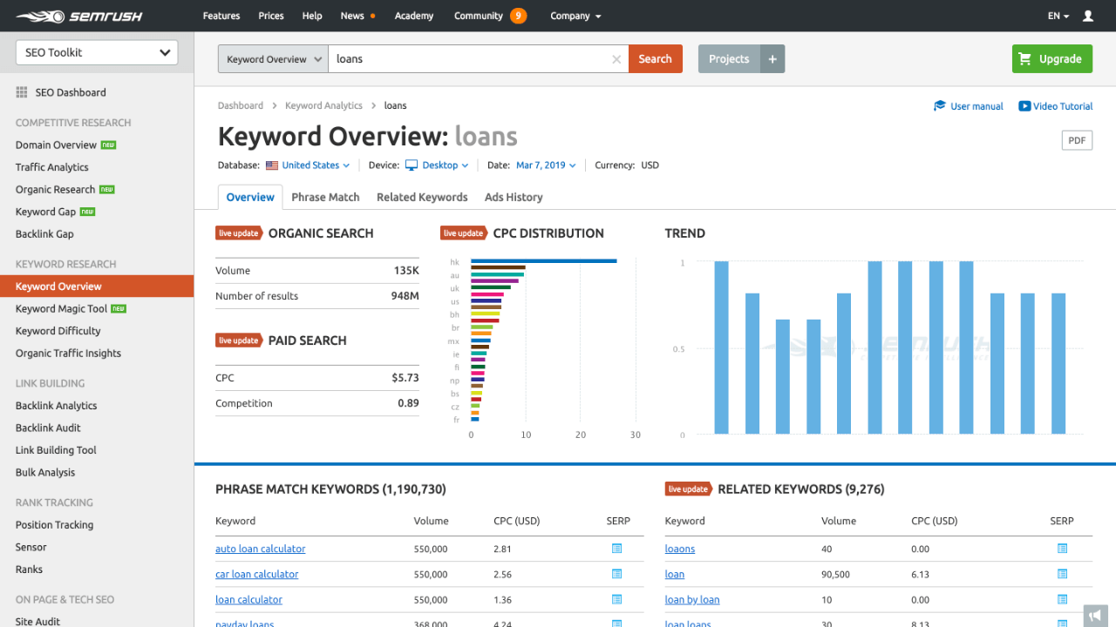Open Academy in the top menu
1116x627 pixels.
[x=414, y=16]
